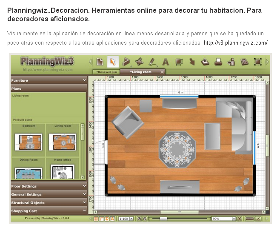Open the Home office prebuilt plan thumbnail
Image resolution: width=277 pixels, height=230 pixels.
[63, 172]
